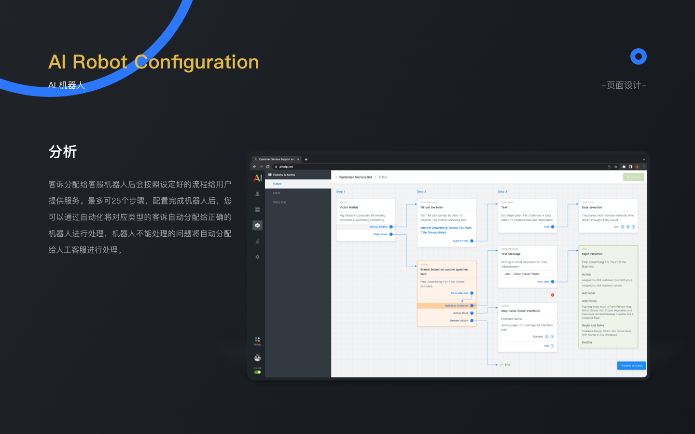Viewport: 695px width, 434px height.
Task: Open a new browser tab
Action: (x=306, y=159)
